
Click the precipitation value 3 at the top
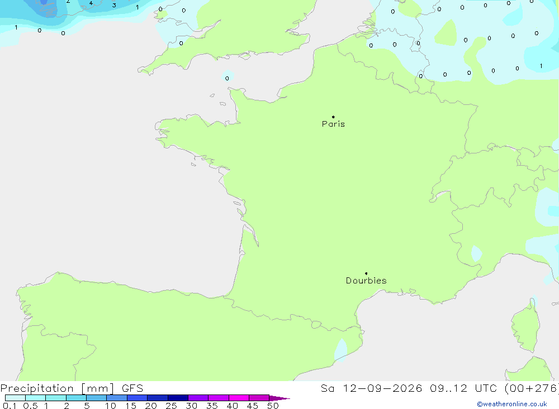(114, 6)
